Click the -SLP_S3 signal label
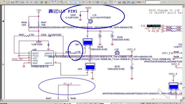 click(156, 29)
